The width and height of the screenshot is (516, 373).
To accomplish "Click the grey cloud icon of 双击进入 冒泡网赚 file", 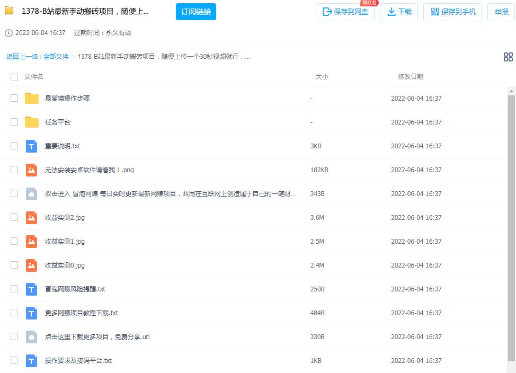I will click(x=32, y=193).
